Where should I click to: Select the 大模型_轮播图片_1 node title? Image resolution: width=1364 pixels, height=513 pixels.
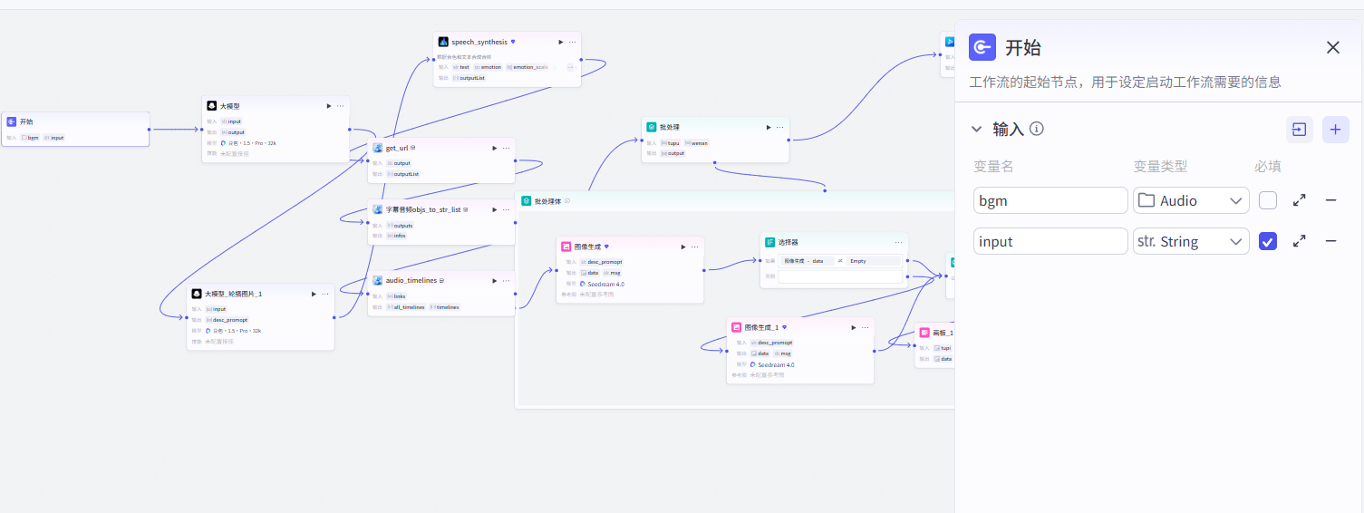tap(233, 294)
